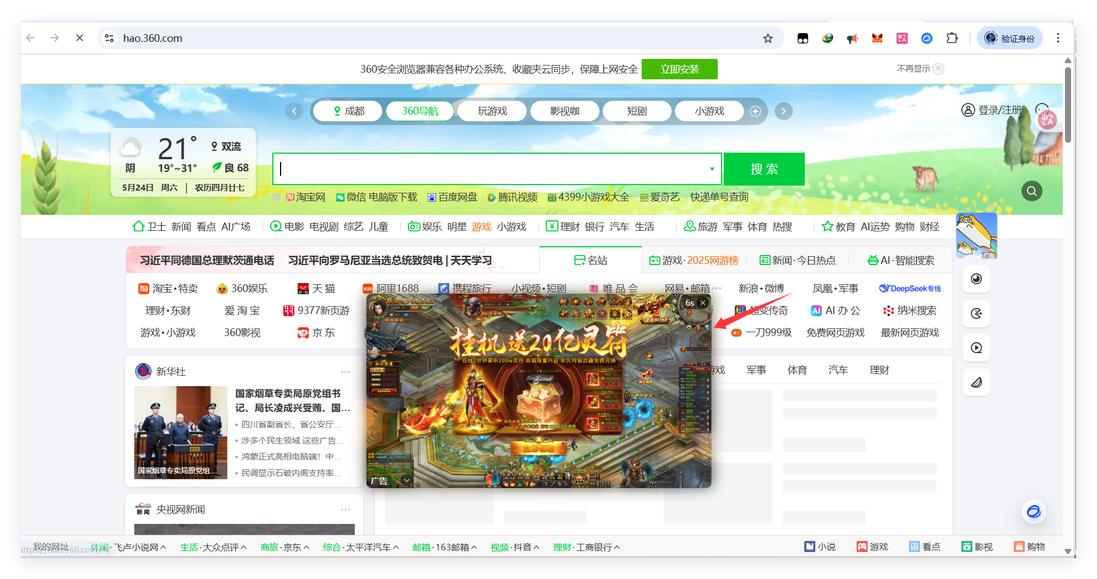Click the cartoon bird ad thumbnail

(976, 236)
